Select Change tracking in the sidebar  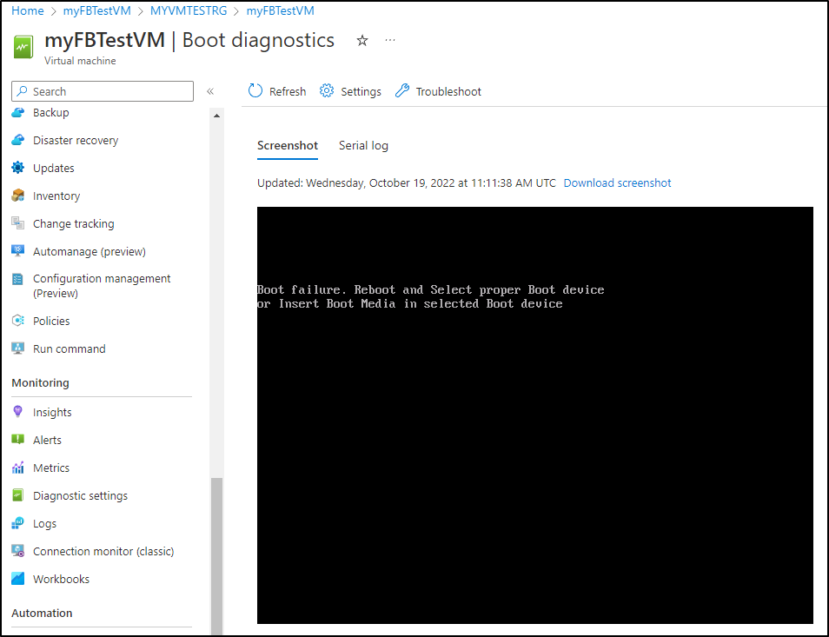74,224
